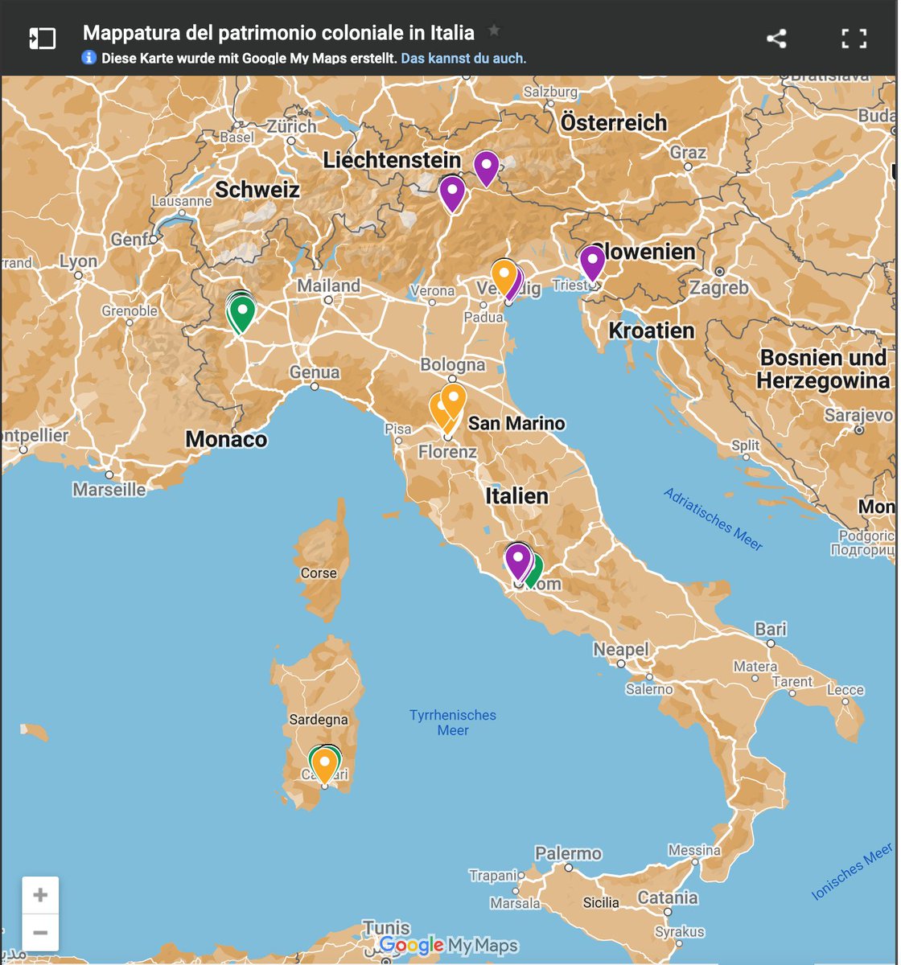Image resolution: width=901 pixels, height=965 pixels.
Task: Click the 'Kroatien' country label
Action: (651, 331)
